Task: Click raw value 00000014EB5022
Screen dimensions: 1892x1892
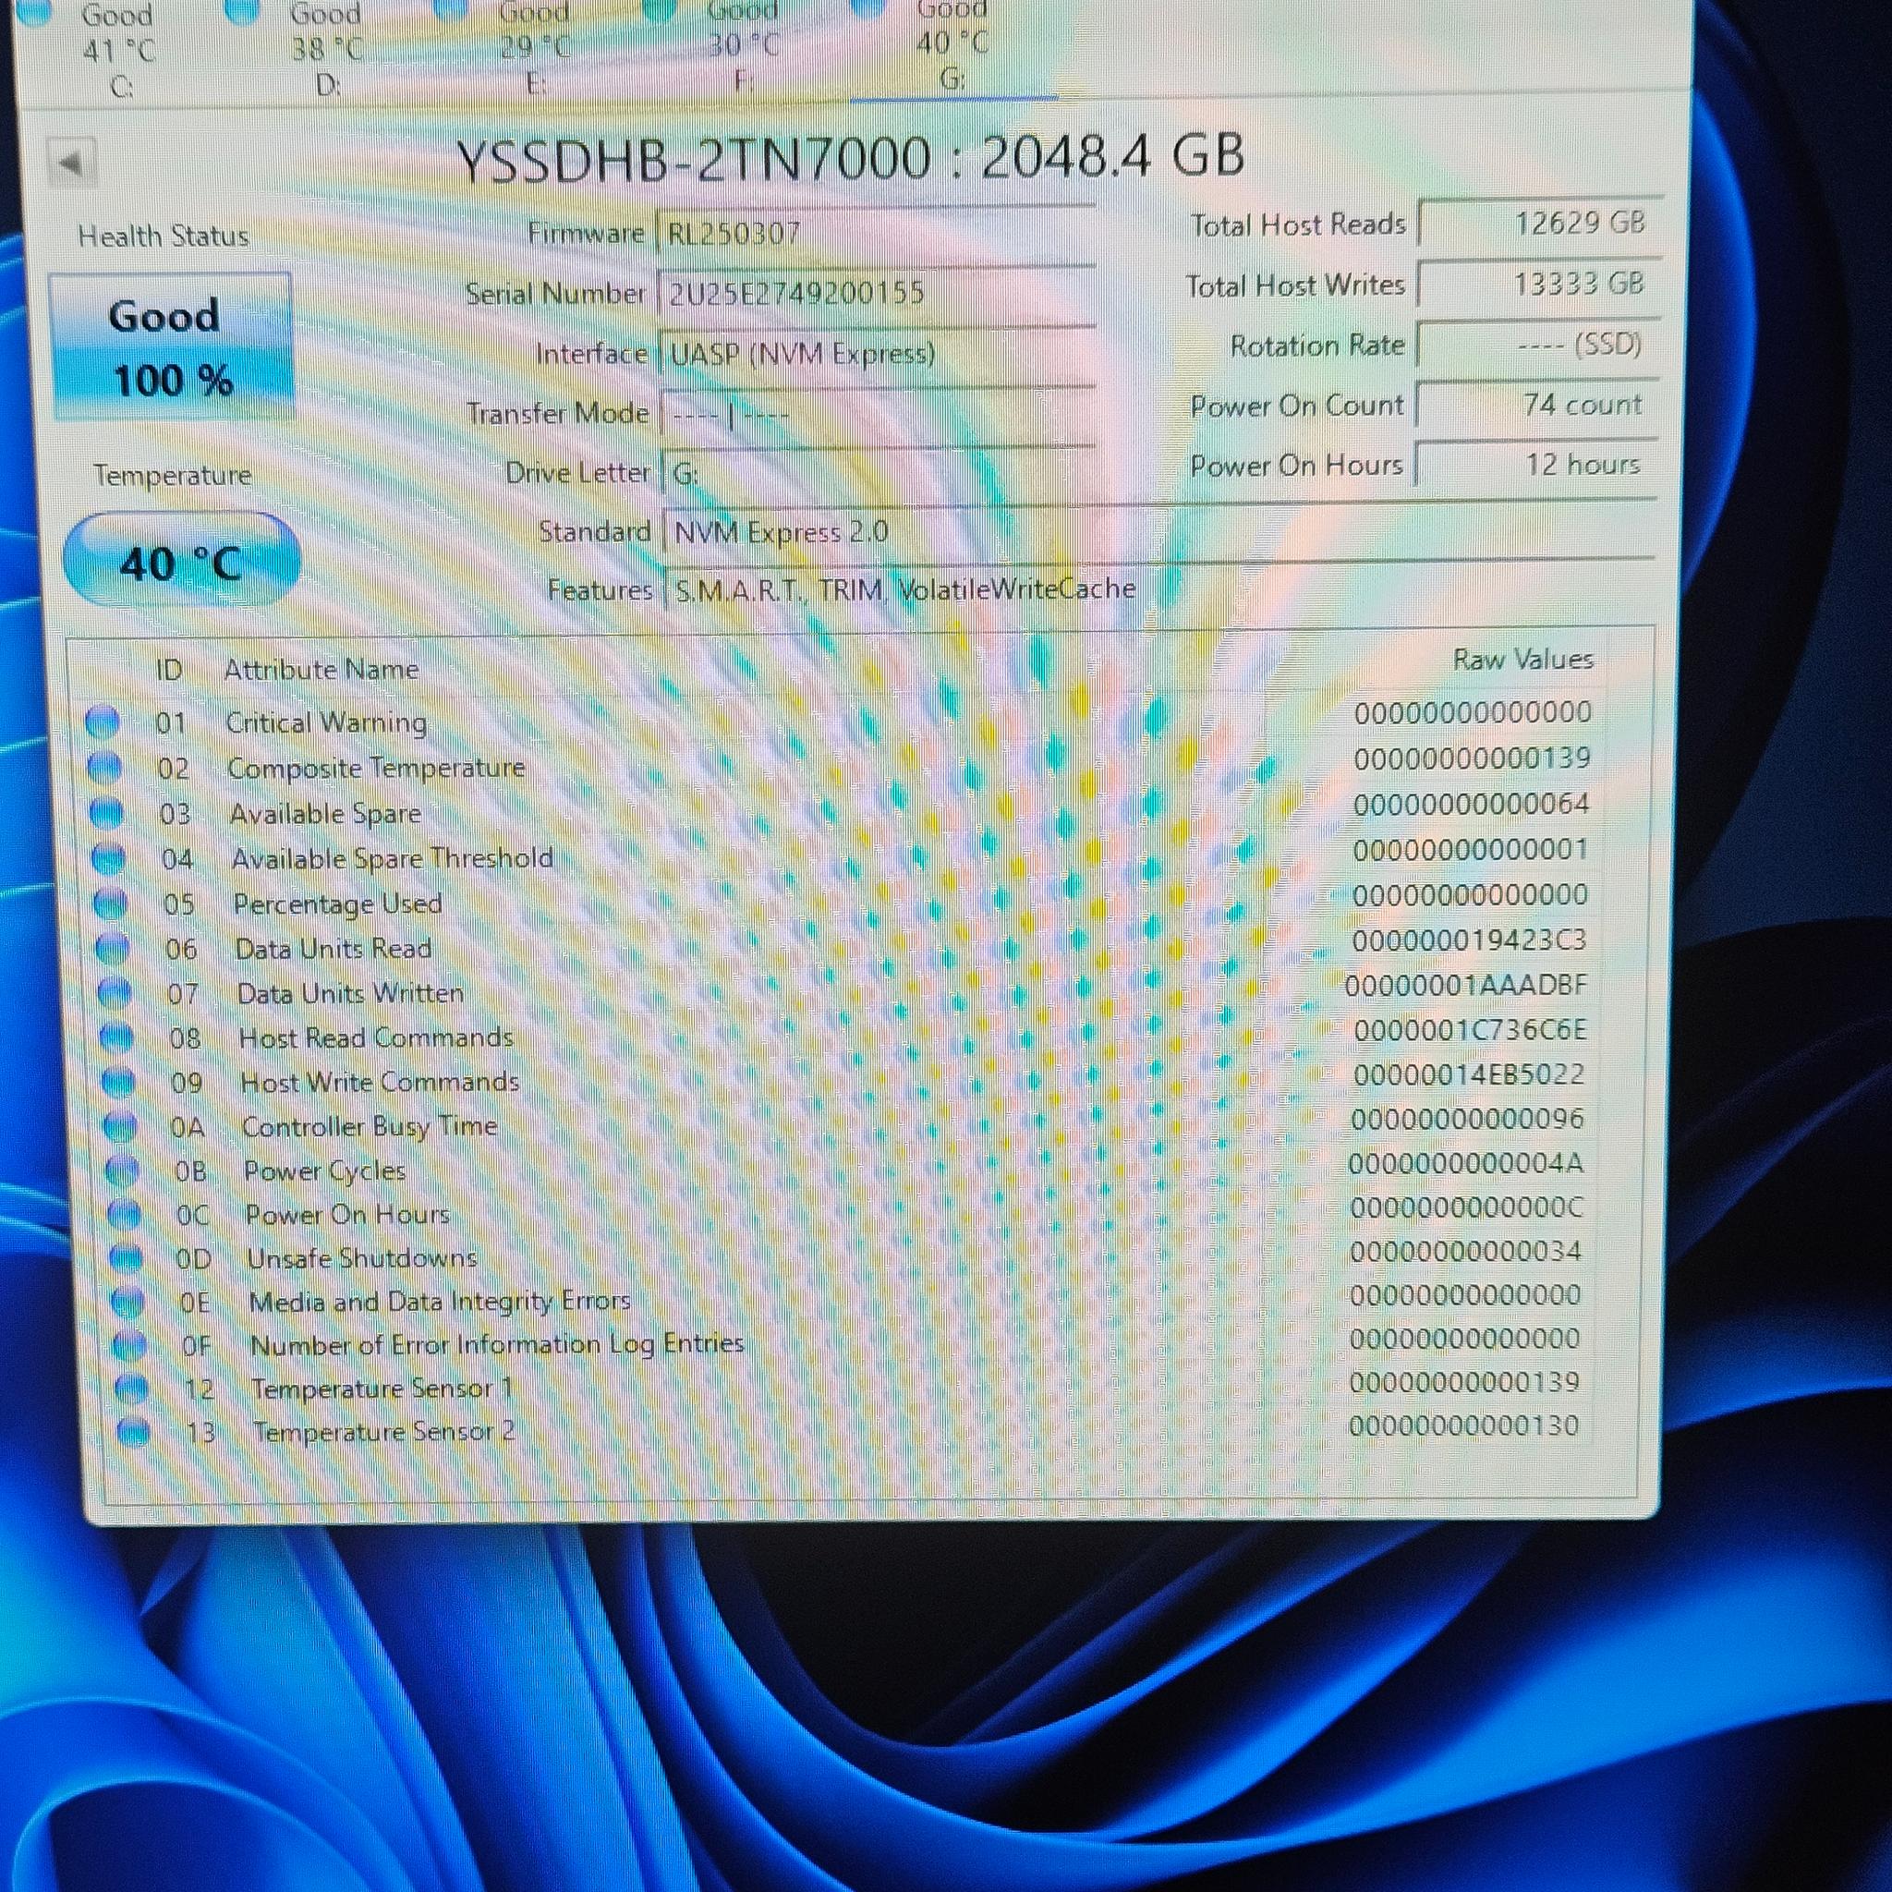Action: click(x=1469, y=1074)
